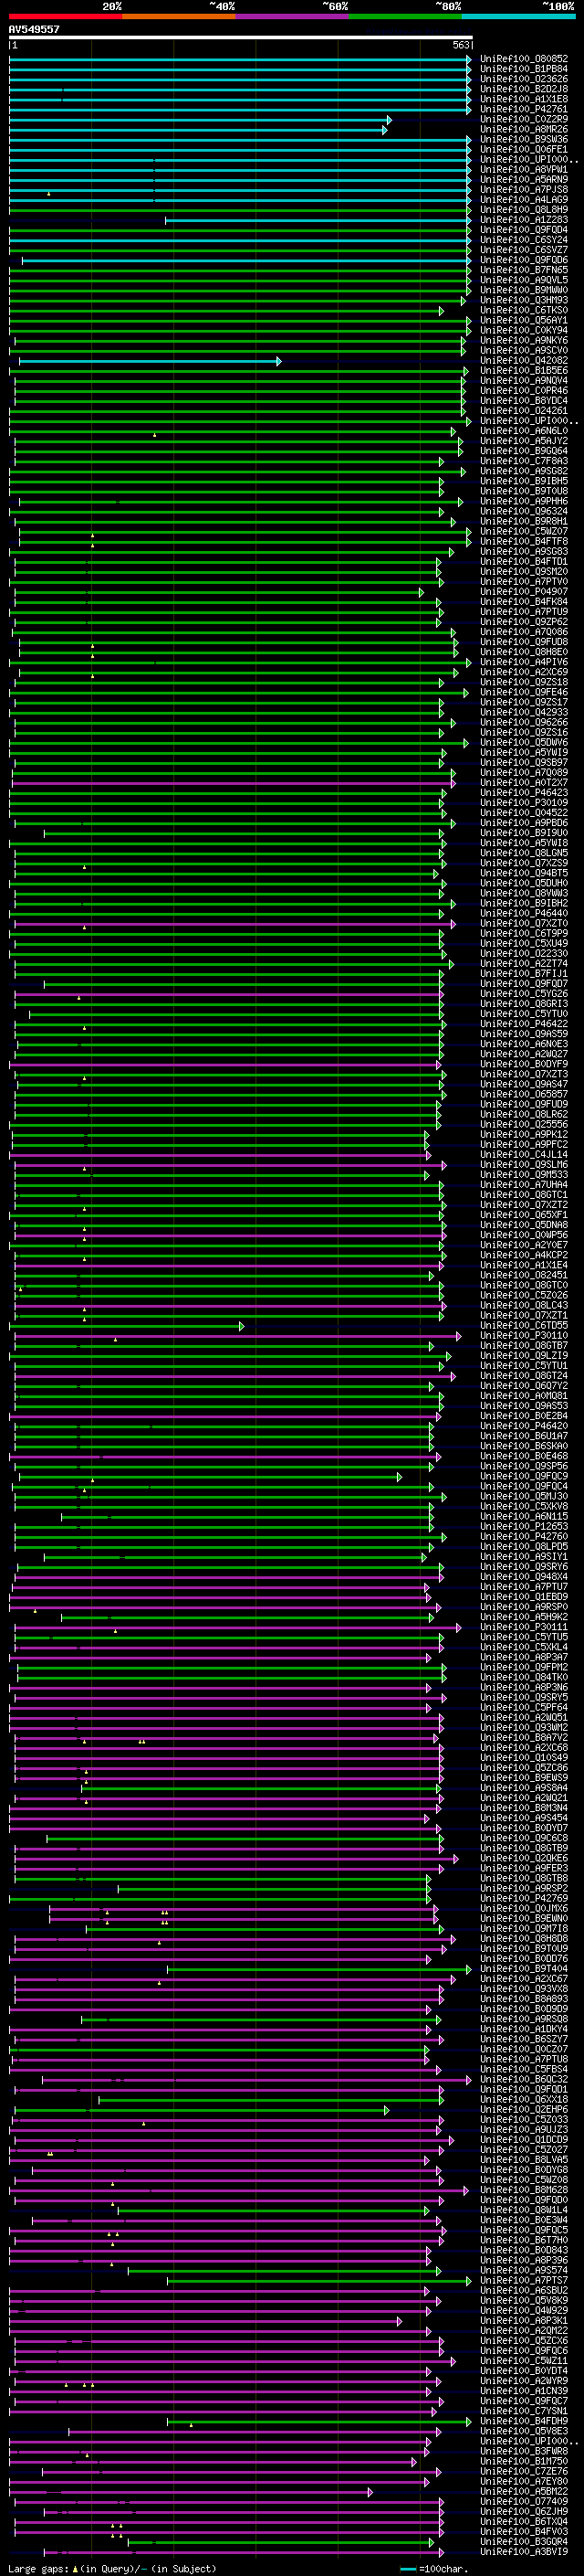This screenshot has width=584, height=2576.
Task: Select the UniRef100_Q5MJ30 label
Action: coord(524,1497)
